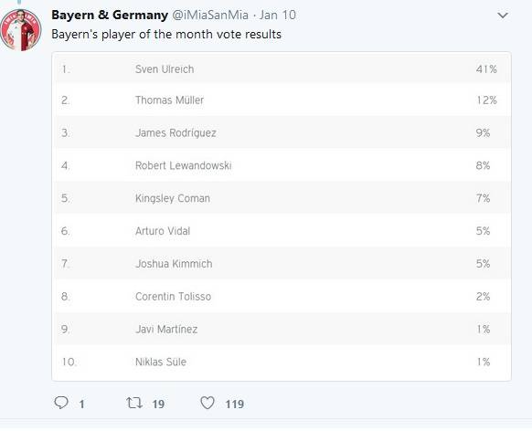Open the Bayern & Germany profile avatar
The image size is (532, 431).
[21, 30]
